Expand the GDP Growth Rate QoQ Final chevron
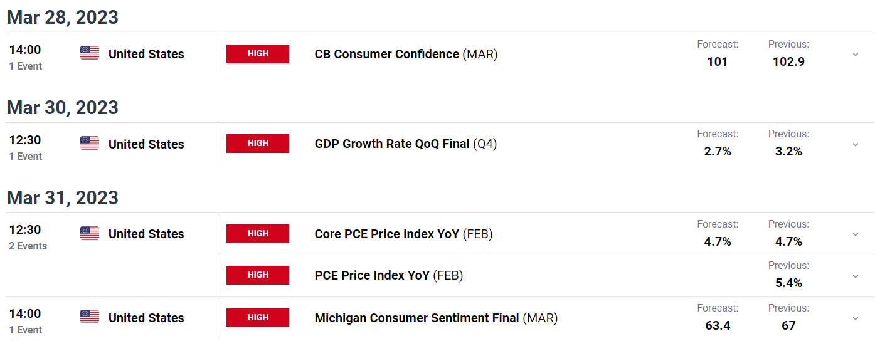The image size is (875, 351). 856,144
